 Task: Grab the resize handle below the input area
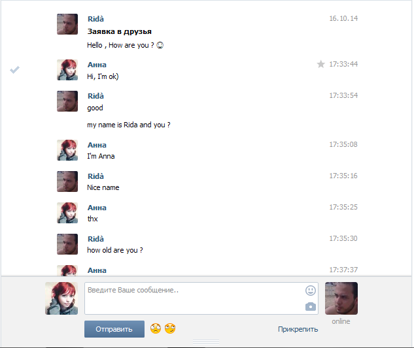click(x=206, y=342)
